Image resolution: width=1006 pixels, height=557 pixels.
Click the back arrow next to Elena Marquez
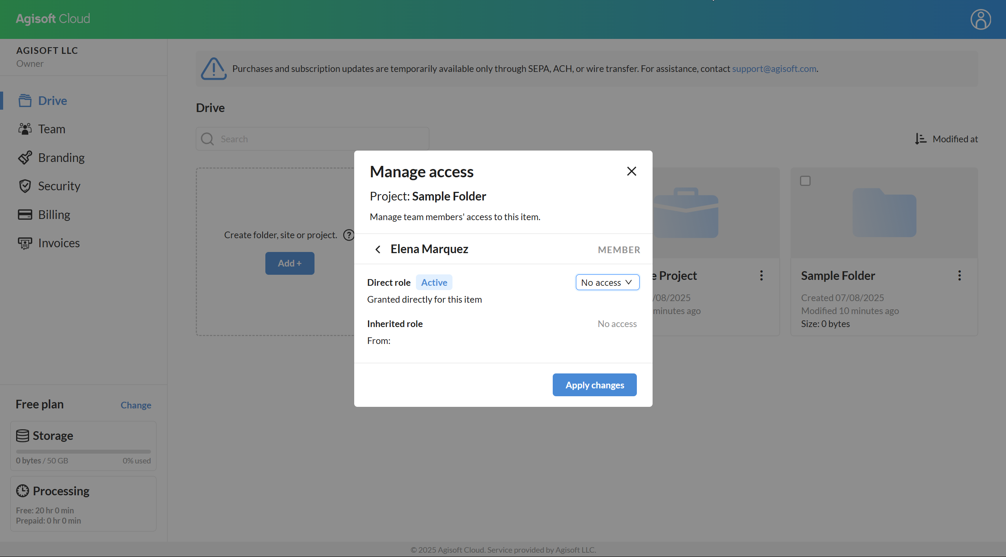click(378, 249)
